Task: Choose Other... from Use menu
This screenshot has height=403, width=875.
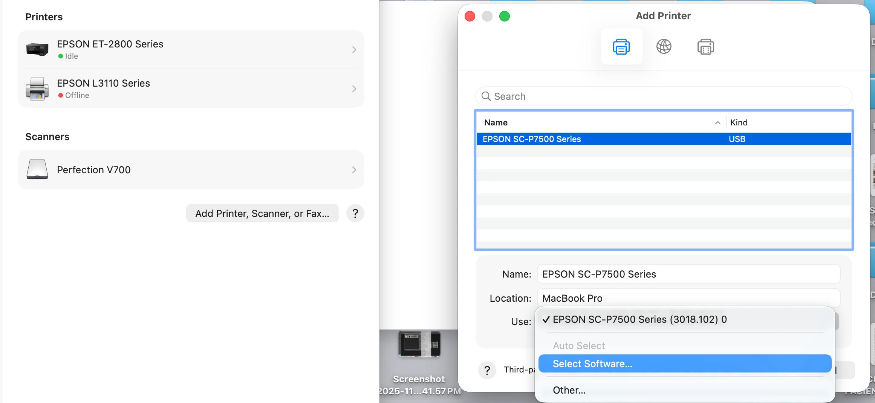Action: 685,390
